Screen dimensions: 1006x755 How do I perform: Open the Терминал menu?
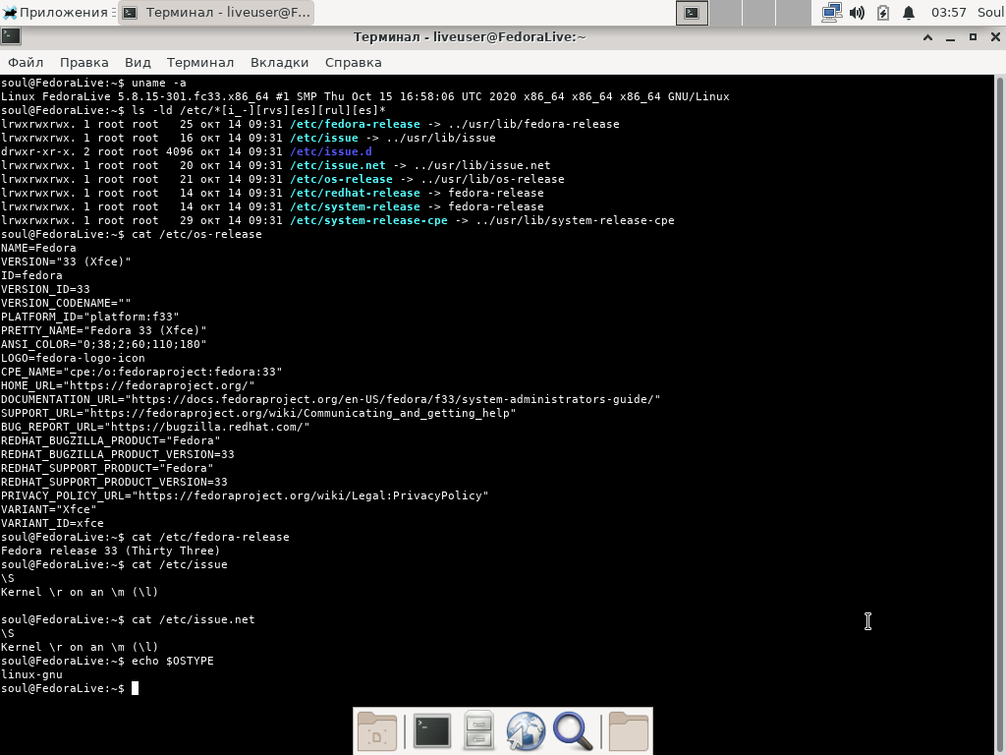(x=200, y=62)
